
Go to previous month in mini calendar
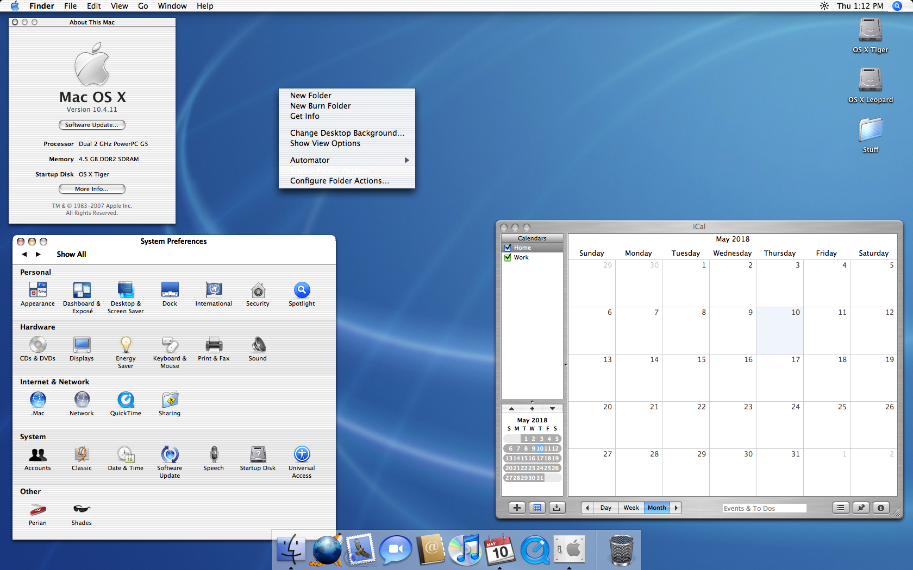pyautogui.click(x=511, y=408)
